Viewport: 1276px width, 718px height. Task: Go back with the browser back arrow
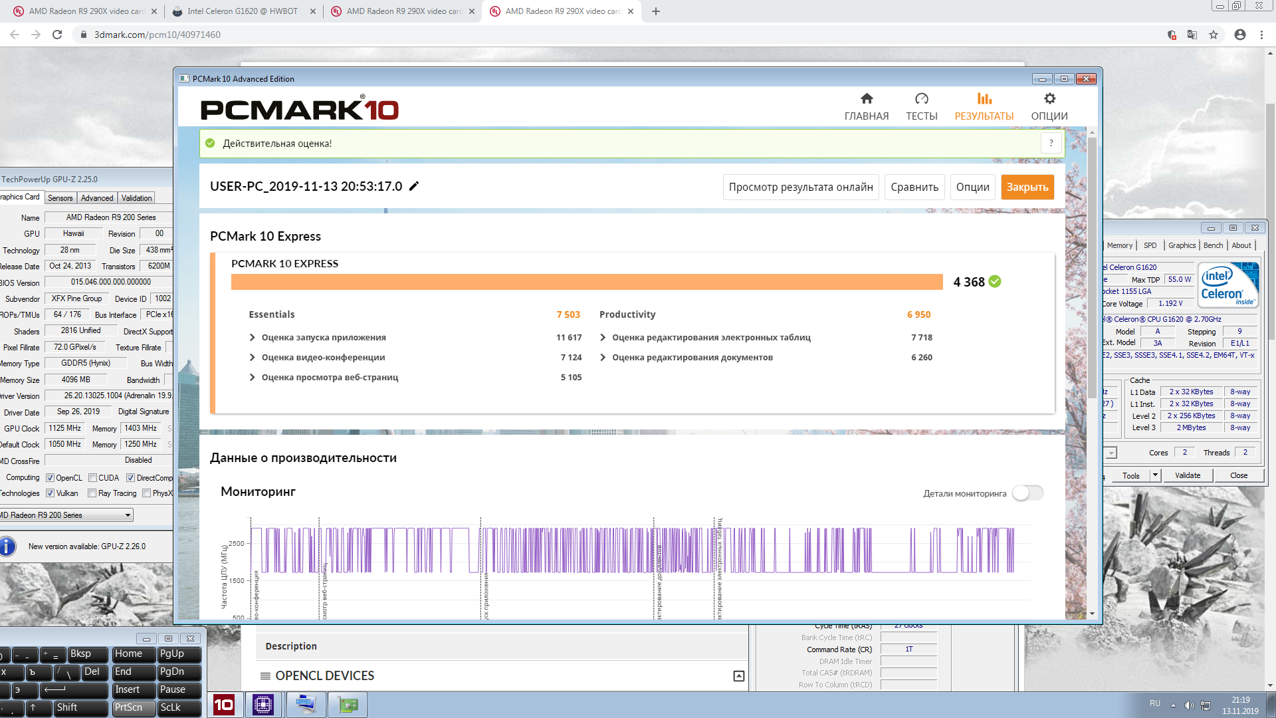pyautogui.click(x=15, y=35)
